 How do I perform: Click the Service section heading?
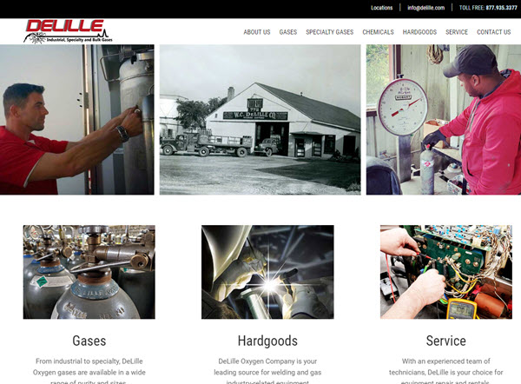[x=446, y=341]
